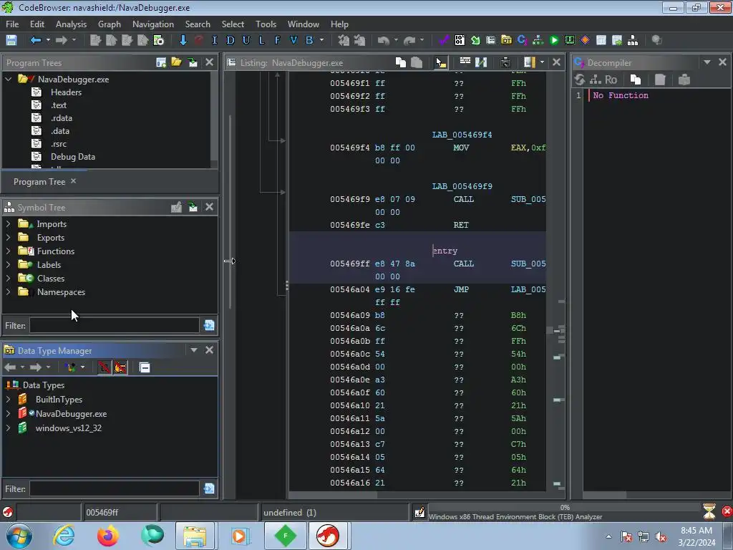Click the Next Function 'F' navigation icon

278,40
